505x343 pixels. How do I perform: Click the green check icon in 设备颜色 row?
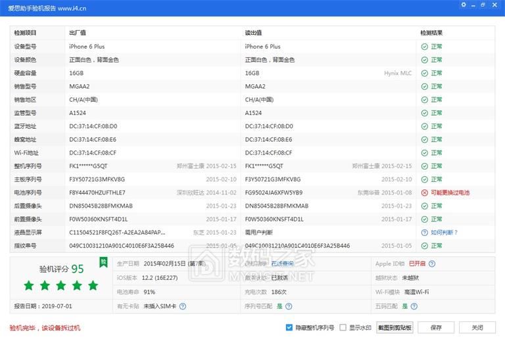point(425,60)
